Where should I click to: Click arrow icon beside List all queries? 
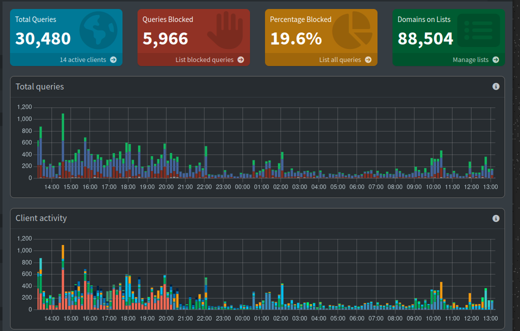coord(368,59)
